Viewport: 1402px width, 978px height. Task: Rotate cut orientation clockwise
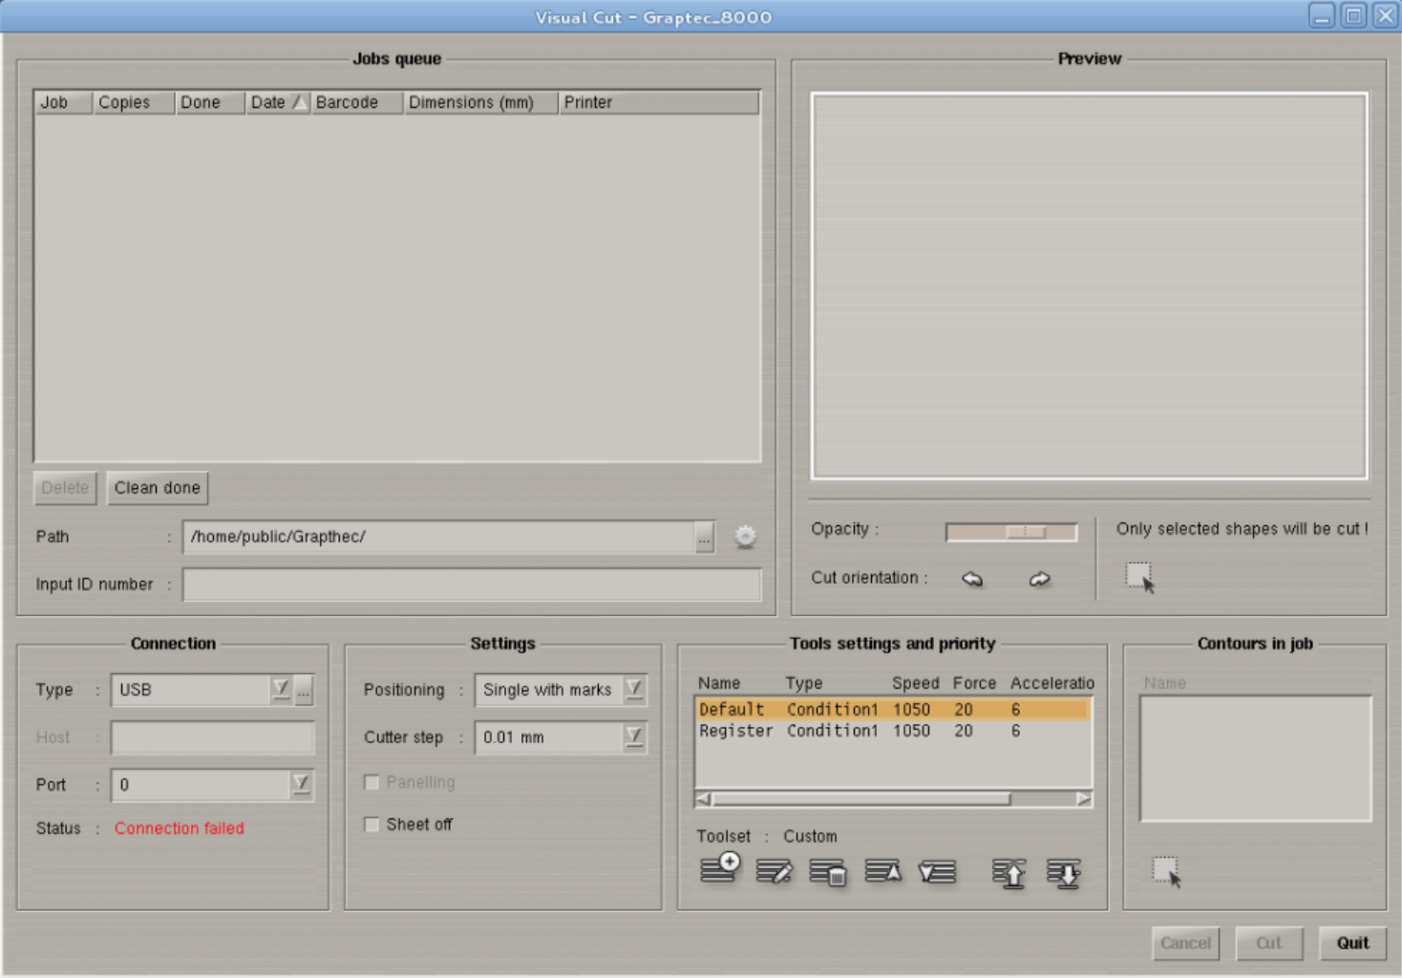(1038, 578)
